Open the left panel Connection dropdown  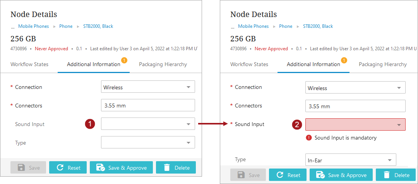(x=148, y=87)
